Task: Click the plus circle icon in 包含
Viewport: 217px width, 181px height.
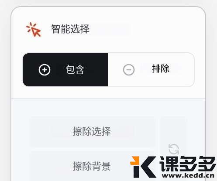Action: pos(45,70)
